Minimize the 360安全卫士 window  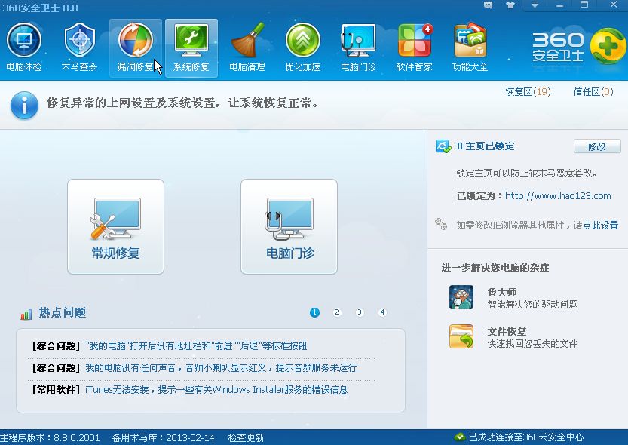point(559,5)
